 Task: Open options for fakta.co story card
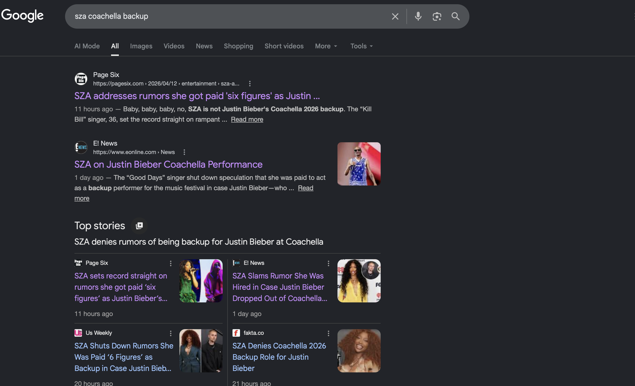[x=328, y=333]
